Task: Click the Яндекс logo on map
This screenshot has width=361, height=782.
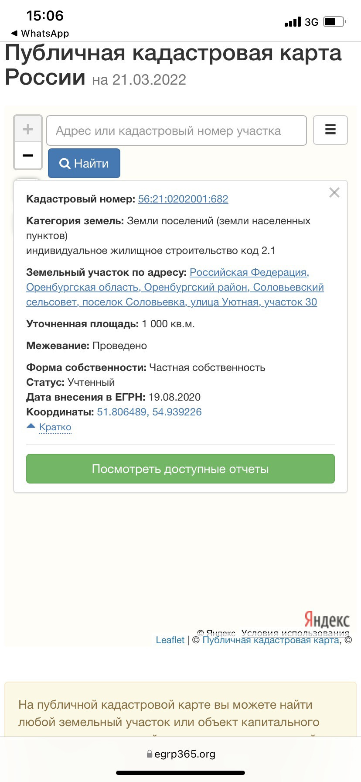Action: coord(327,619)
